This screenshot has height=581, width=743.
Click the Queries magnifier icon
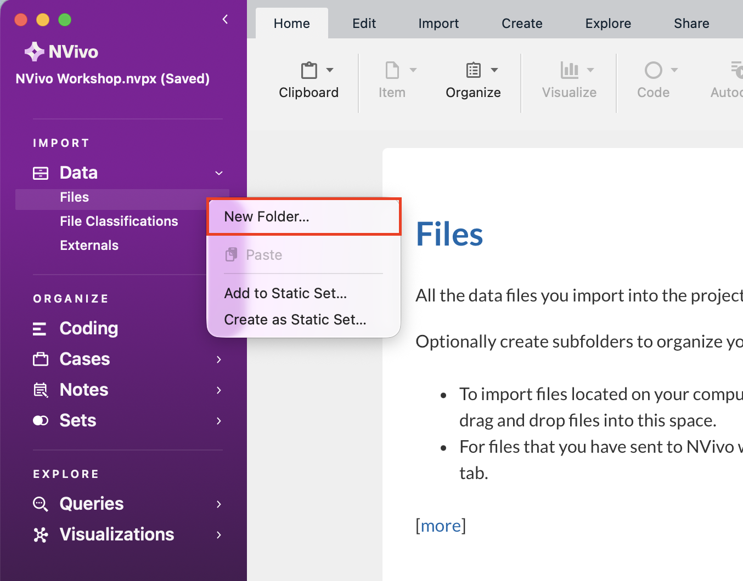41,504
